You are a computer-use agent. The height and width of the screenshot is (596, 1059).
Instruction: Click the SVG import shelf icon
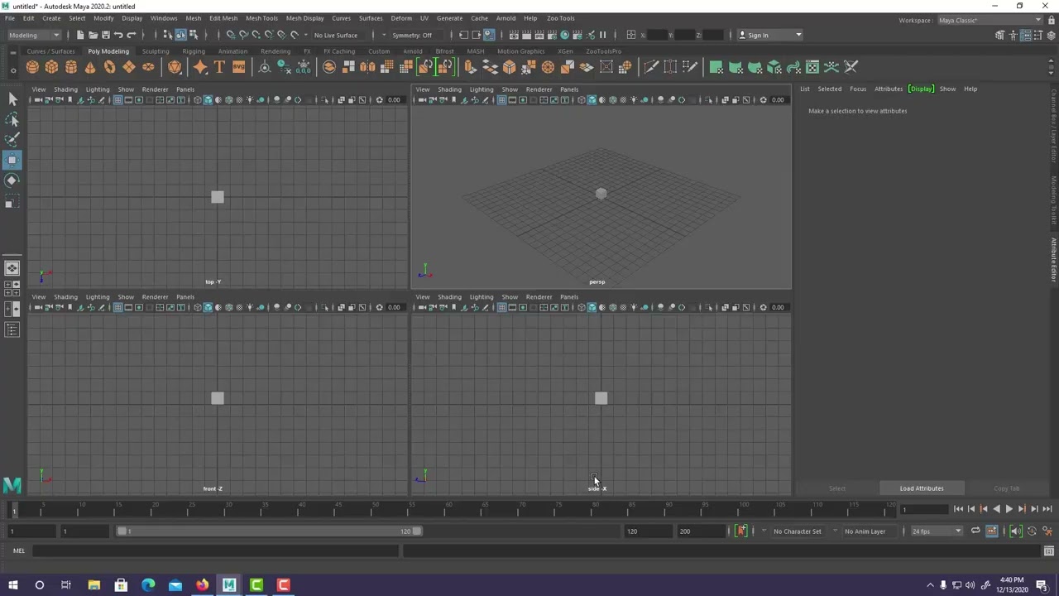(238, 67)
